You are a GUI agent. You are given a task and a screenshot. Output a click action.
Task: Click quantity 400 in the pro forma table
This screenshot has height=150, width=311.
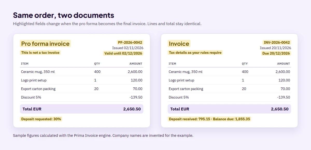coord(97,72)
